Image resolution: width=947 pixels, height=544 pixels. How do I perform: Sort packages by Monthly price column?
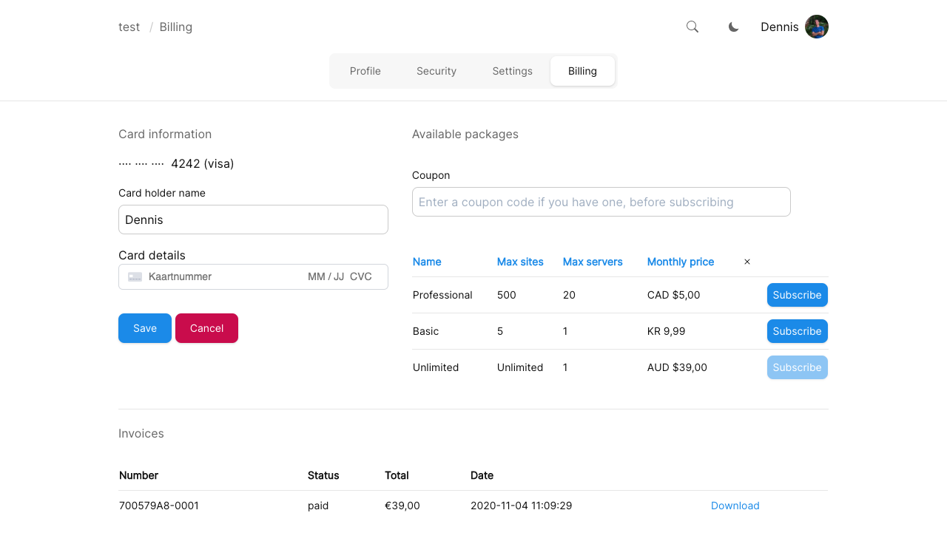pos(680,262)
